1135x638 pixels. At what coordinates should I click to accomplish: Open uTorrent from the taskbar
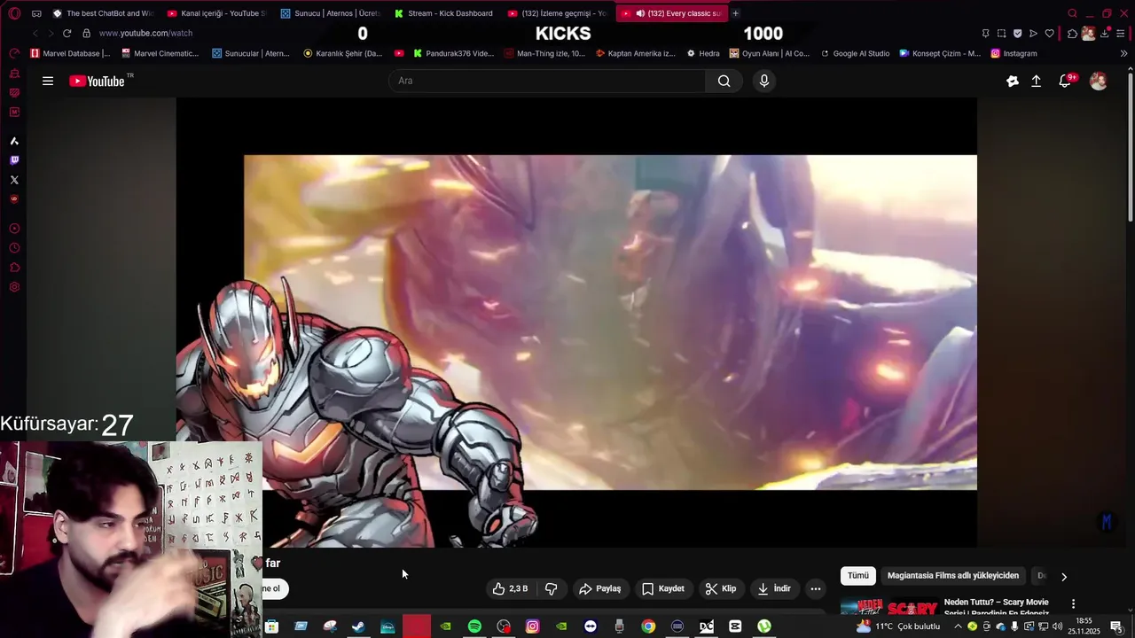point(764,626)
